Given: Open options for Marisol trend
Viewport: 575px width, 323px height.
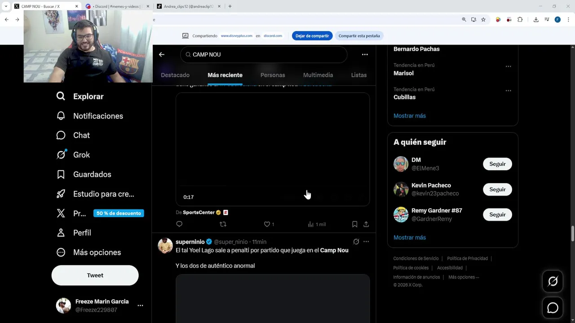Looking at the screenshot, I should point(508,66).
